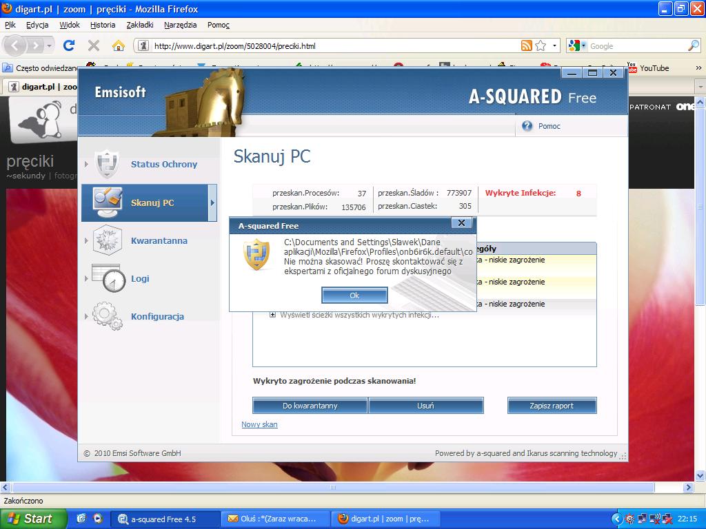The width and height of the screenshot is (706, 529).
Task: Expand the Logi sidebar arrow
Action: click(x=86, y=278)
